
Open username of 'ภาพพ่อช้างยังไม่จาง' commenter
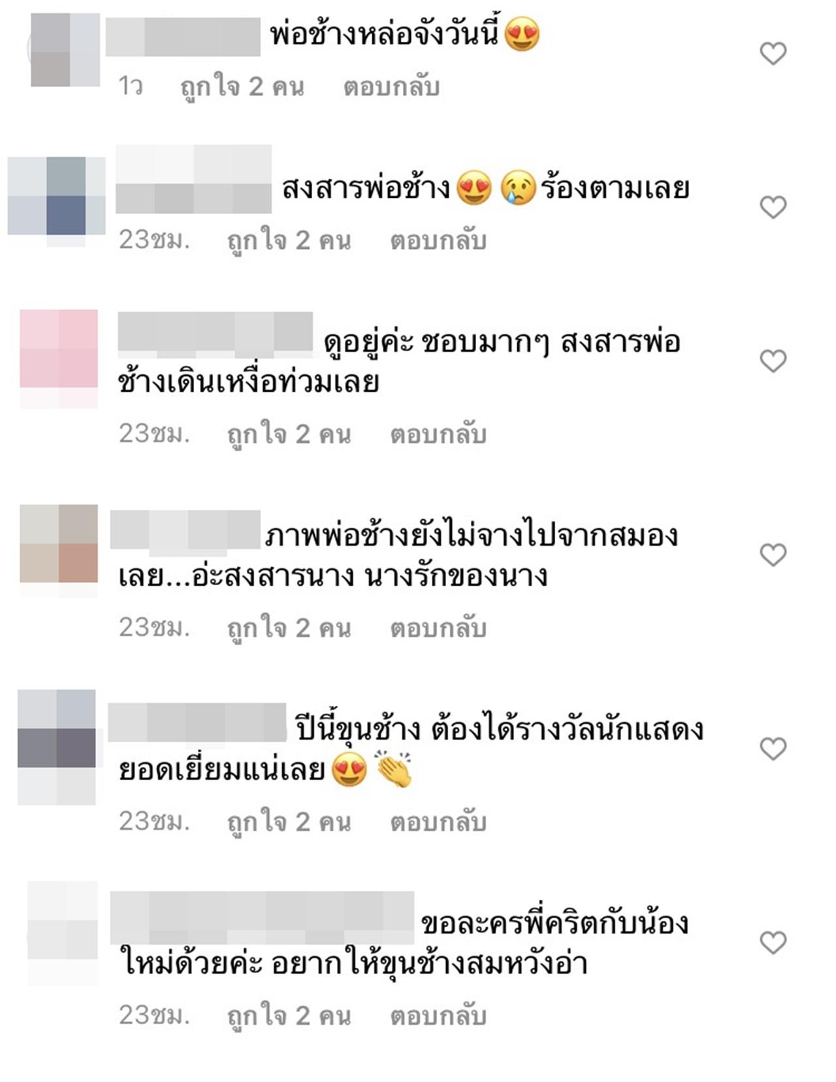click(x=186, y=530)
